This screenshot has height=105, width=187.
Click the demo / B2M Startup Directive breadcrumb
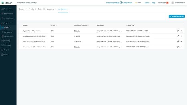pos(27,3)
